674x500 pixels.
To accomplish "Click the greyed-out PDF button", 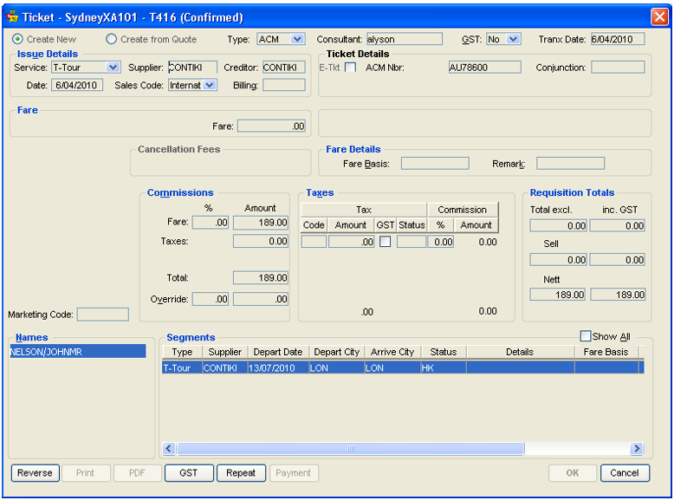I will pyautogui.click(x=137, y=473).
